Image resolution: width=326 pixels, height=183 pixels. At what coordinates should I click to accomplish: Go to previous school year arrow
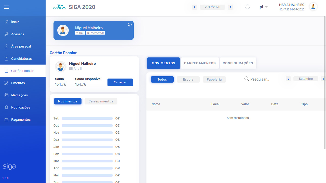click(x=195, y=7)
